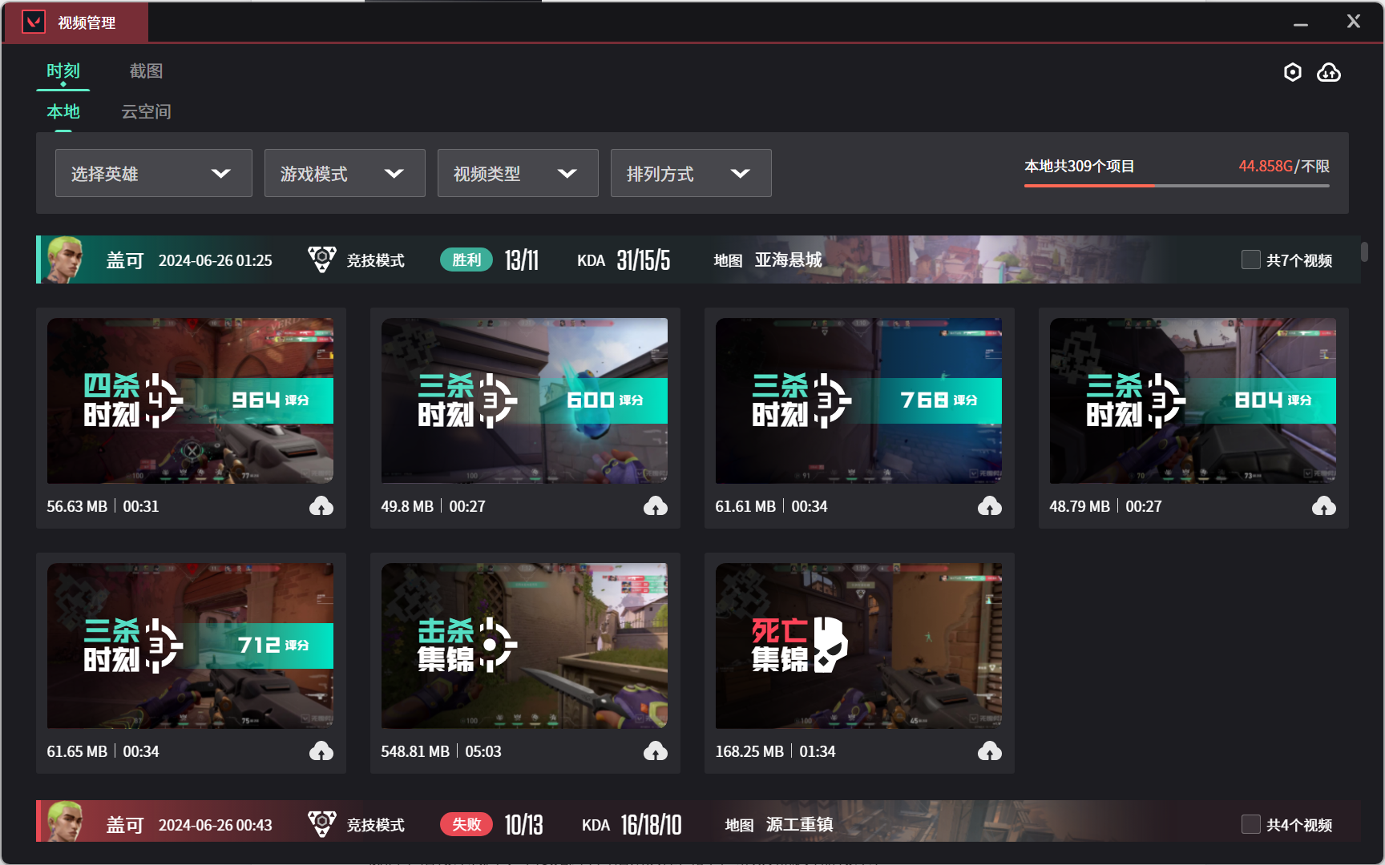The width and height of the screenshot is (1385, 865).
Task: Click the 13/11 round score
Action: [x=522, y=259]
